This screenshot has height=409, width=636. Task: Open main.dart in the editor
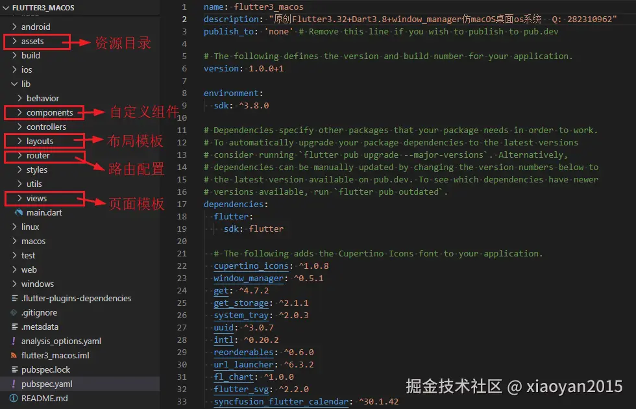point(44,213)
